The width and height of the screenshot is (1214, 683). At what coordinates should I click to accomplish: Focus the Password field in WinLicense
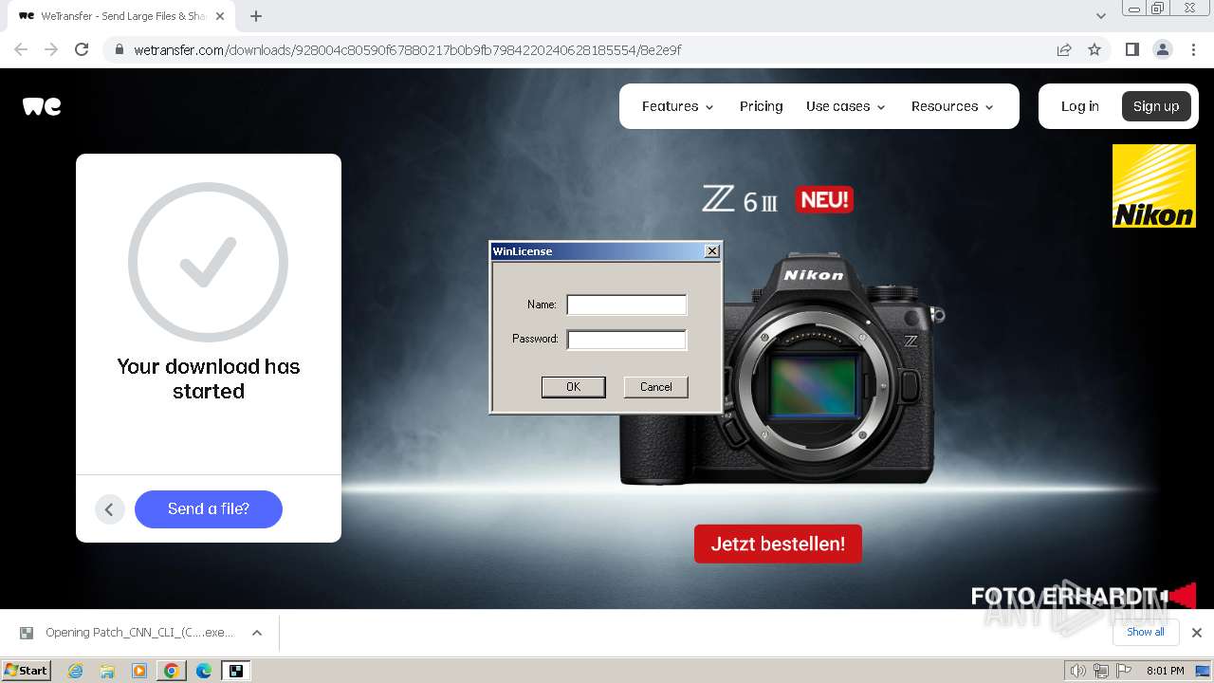(x=626, y=340)
